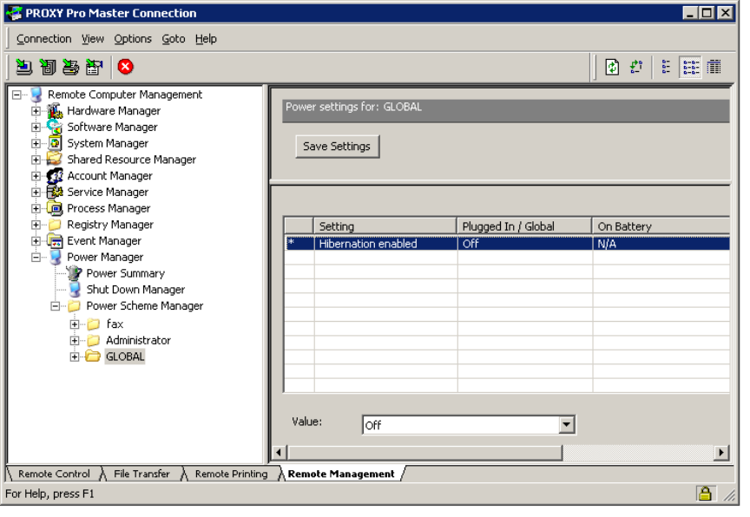Select the Hibernation enabled row

click(x=507, y=243)
